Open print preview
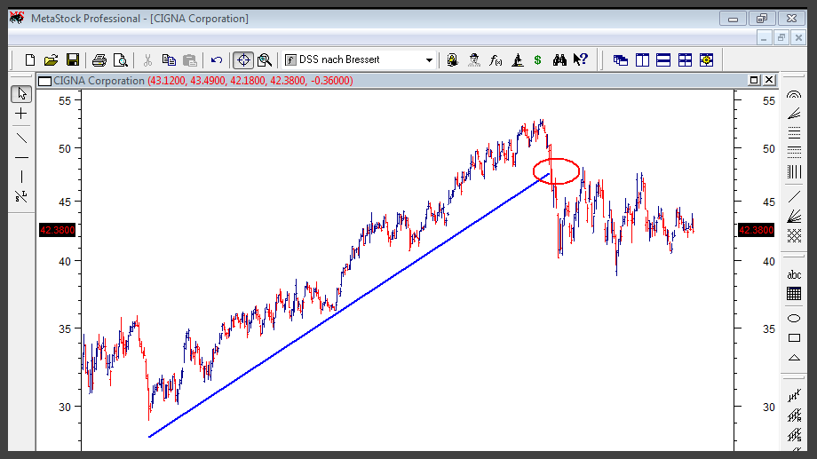 (x=121, y=60)
